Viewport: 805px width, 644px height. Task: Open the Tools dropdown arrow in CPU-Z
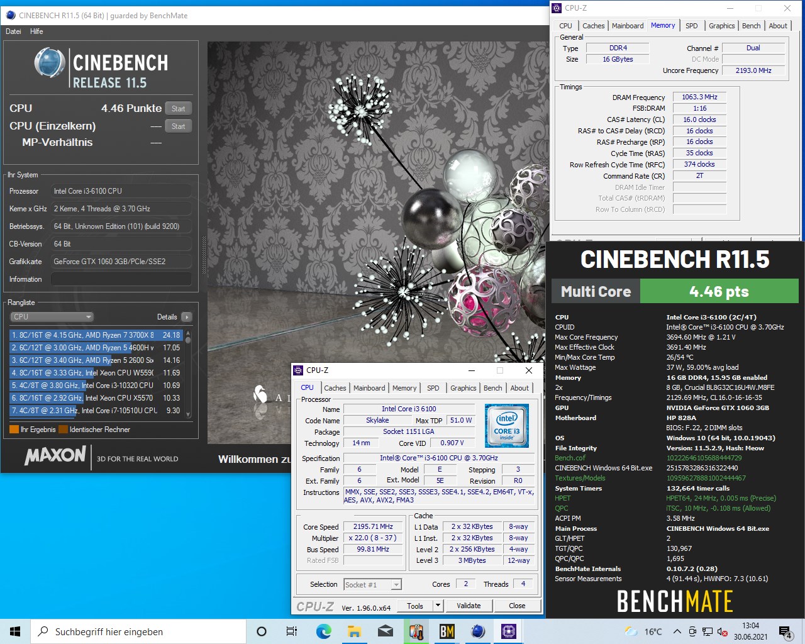438,606
